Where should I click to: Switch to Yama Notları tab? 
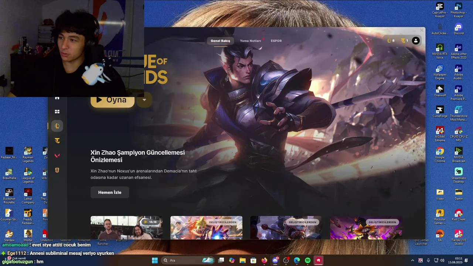pos(251,41)
